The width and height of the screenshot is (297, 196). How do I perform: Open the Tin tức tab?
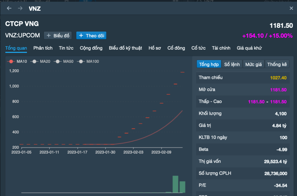[x=66, y=48]
